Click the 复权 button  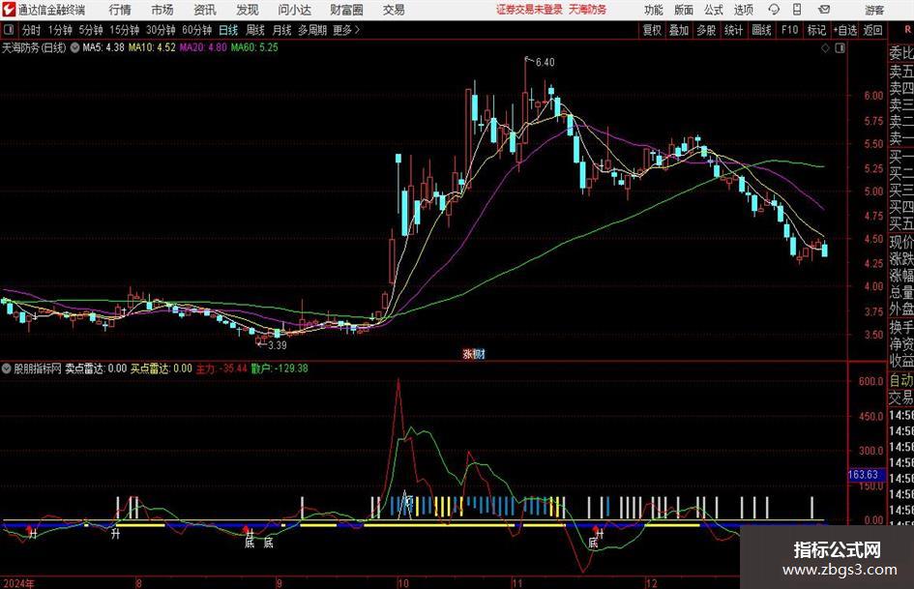[x=652, y=30]
